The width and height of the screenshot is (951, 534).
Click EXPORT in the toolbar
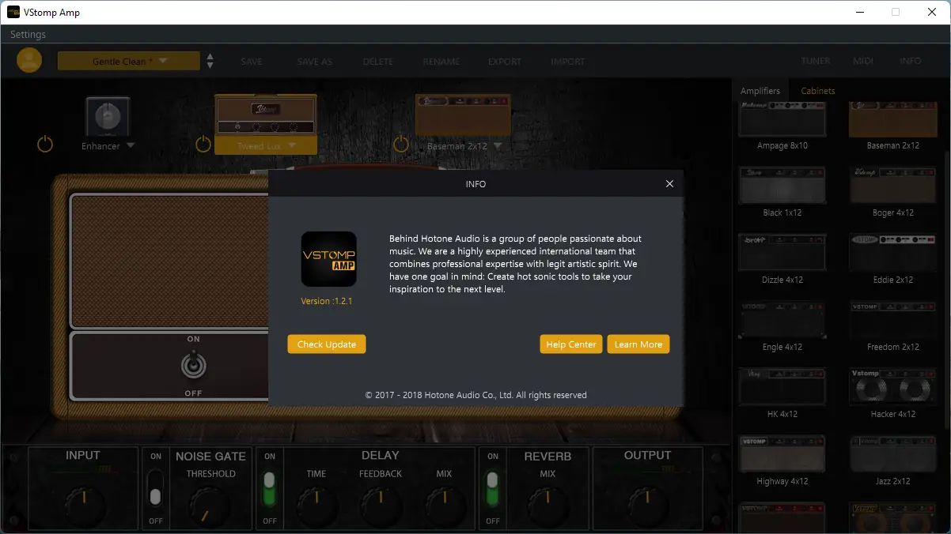[x=505, y=62]
